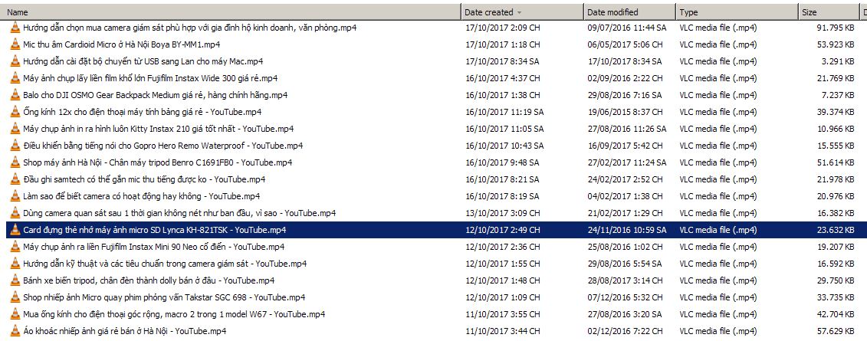Viewport: 867px width, 341px height.
Task: Select file name Bánh xe biến tripod thành dolly
Action: pos(149,280)
